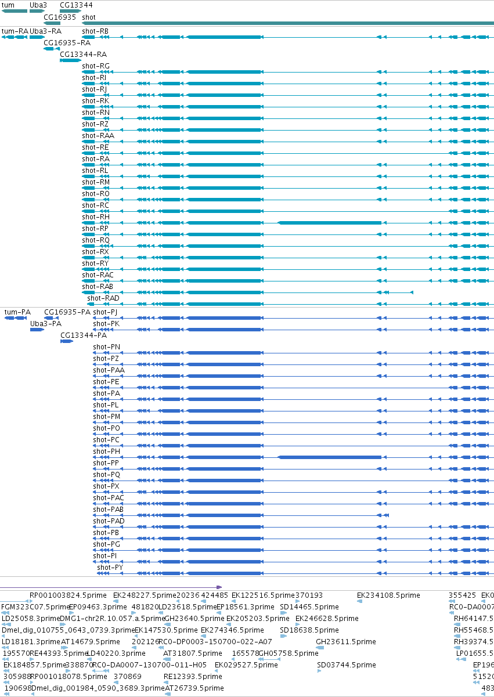Click the tum gene label
This screenshot has height=697, width=494.
(8, 5)
